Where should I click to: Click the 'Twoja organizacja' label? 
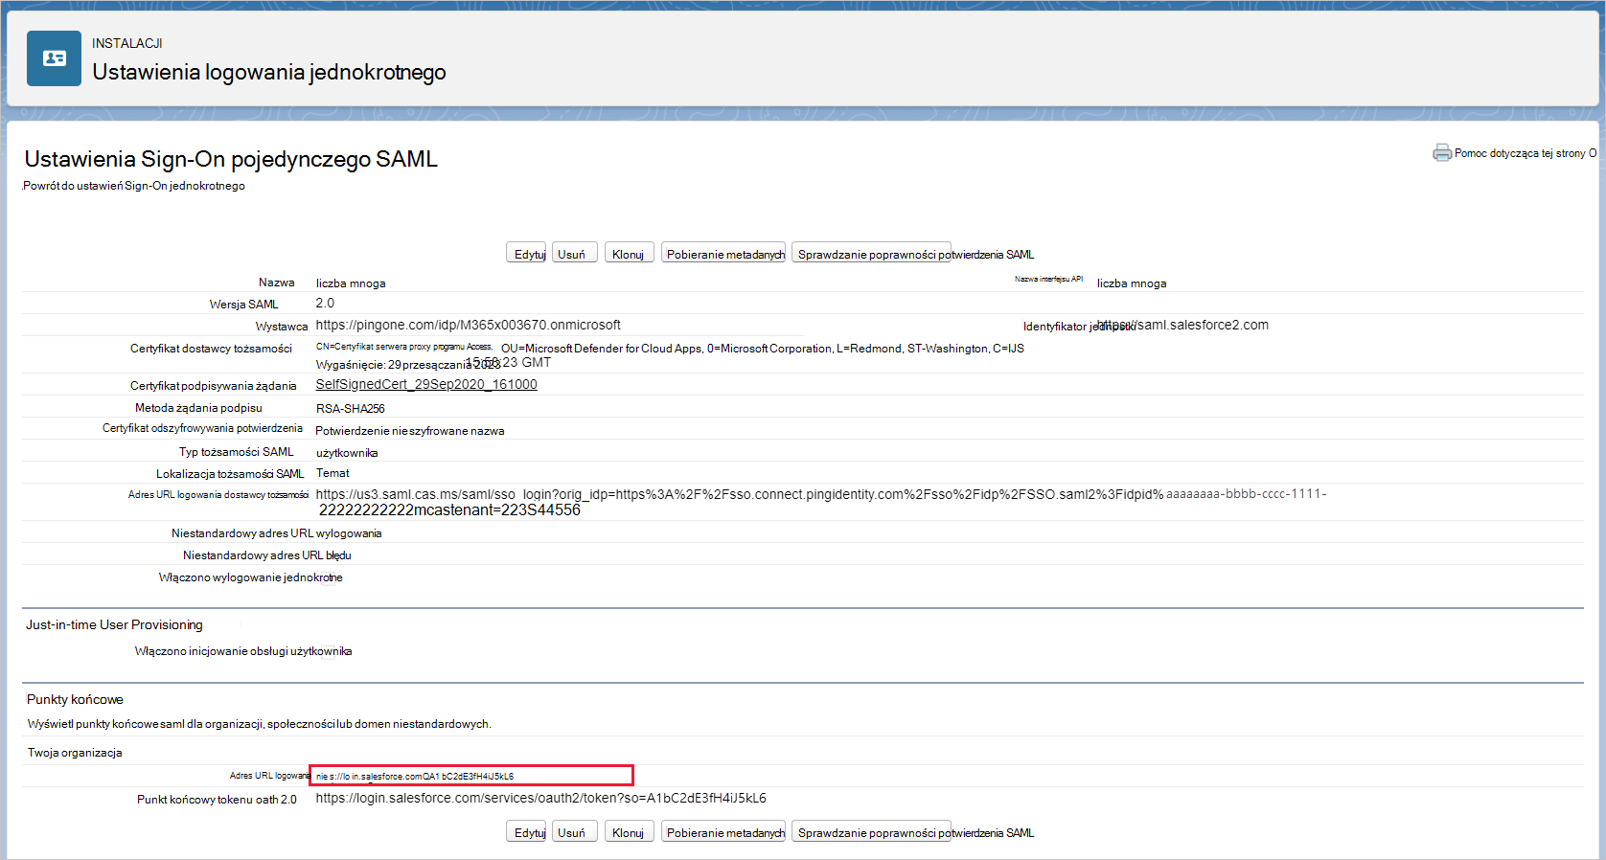tap(75, 753)
